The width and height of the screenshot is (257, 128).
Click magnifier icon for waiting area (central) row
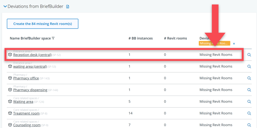click(x=249, y=66)
